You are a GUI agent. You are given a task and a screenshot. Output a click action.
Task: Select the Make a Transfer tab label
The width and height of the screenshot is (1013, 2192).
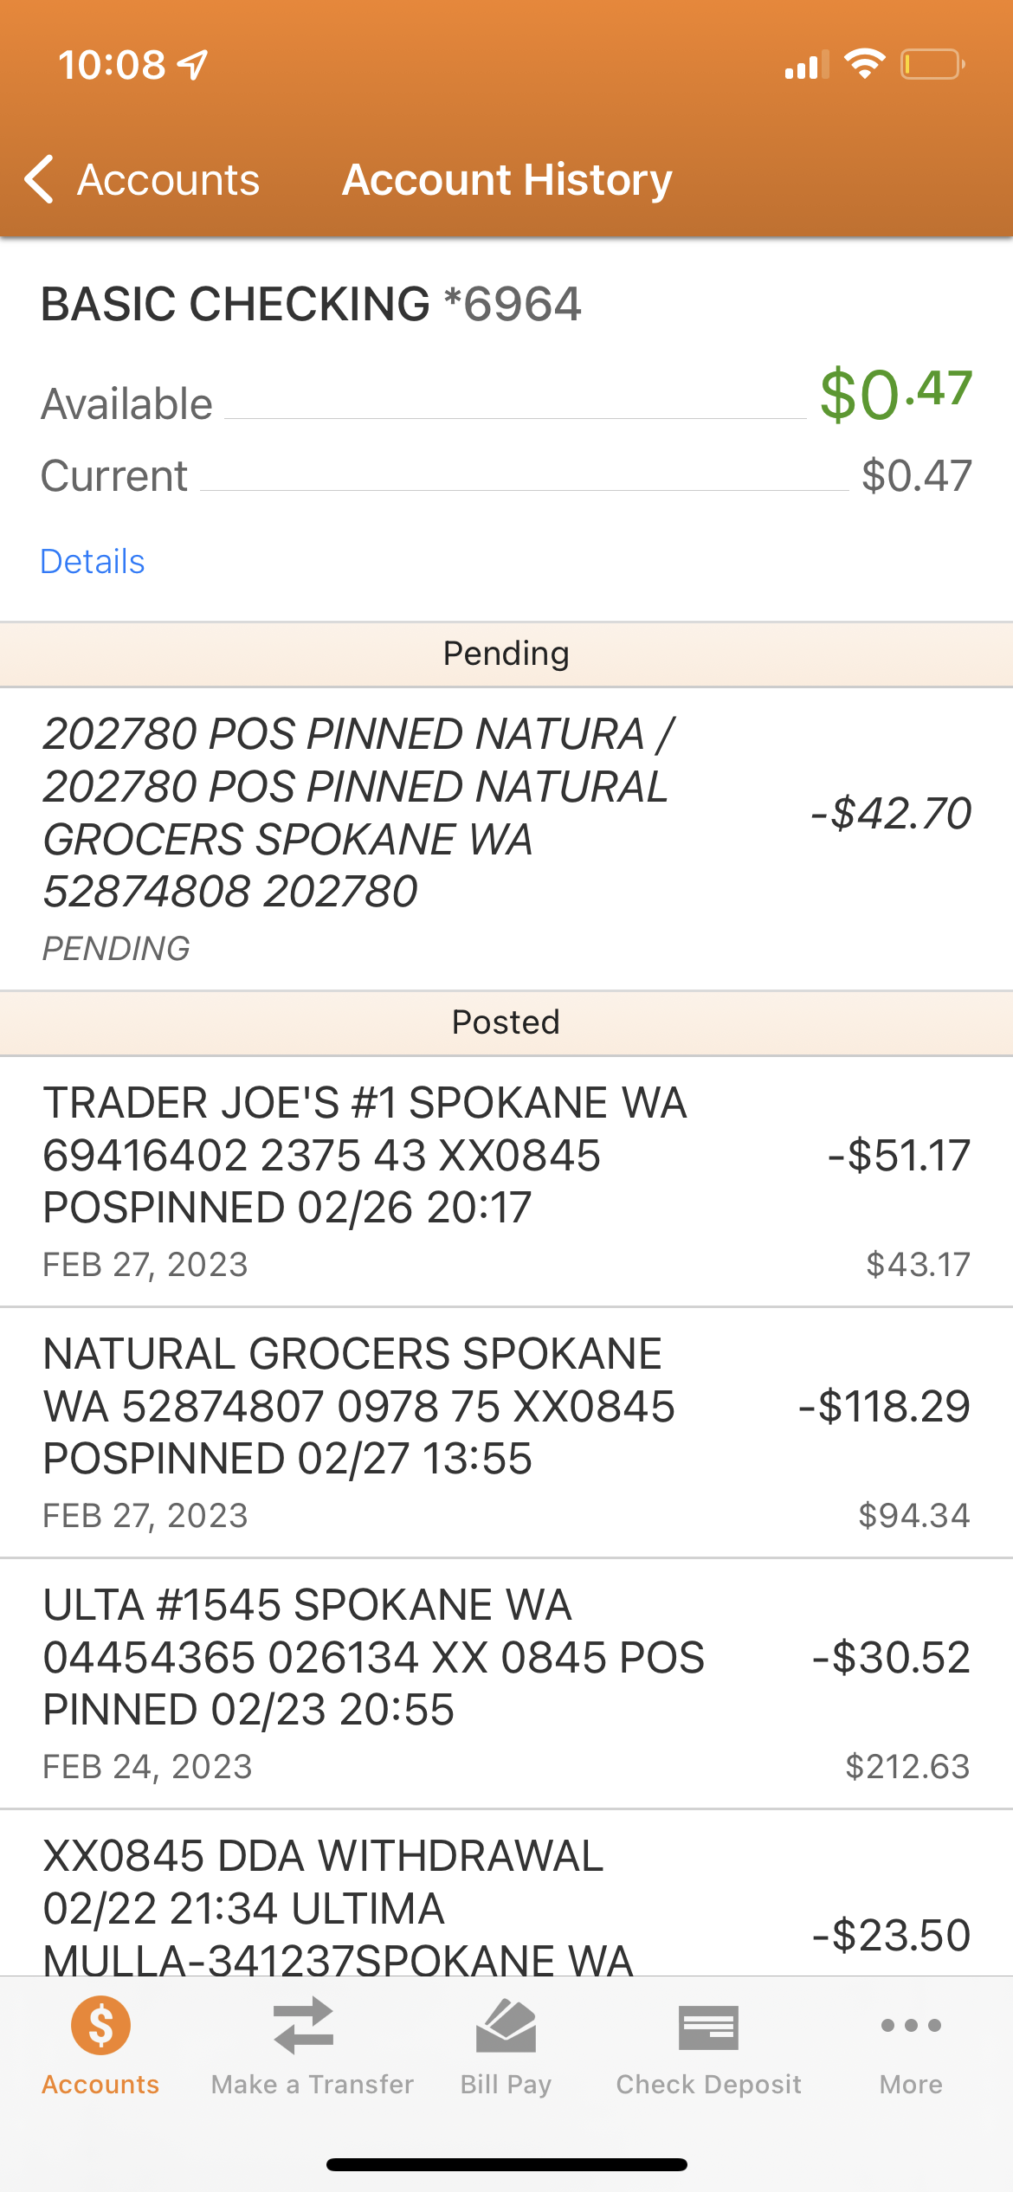point(313,2084)
